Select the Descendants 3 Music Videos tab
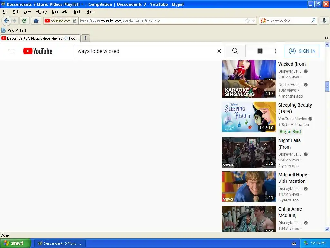 (40, 38)
